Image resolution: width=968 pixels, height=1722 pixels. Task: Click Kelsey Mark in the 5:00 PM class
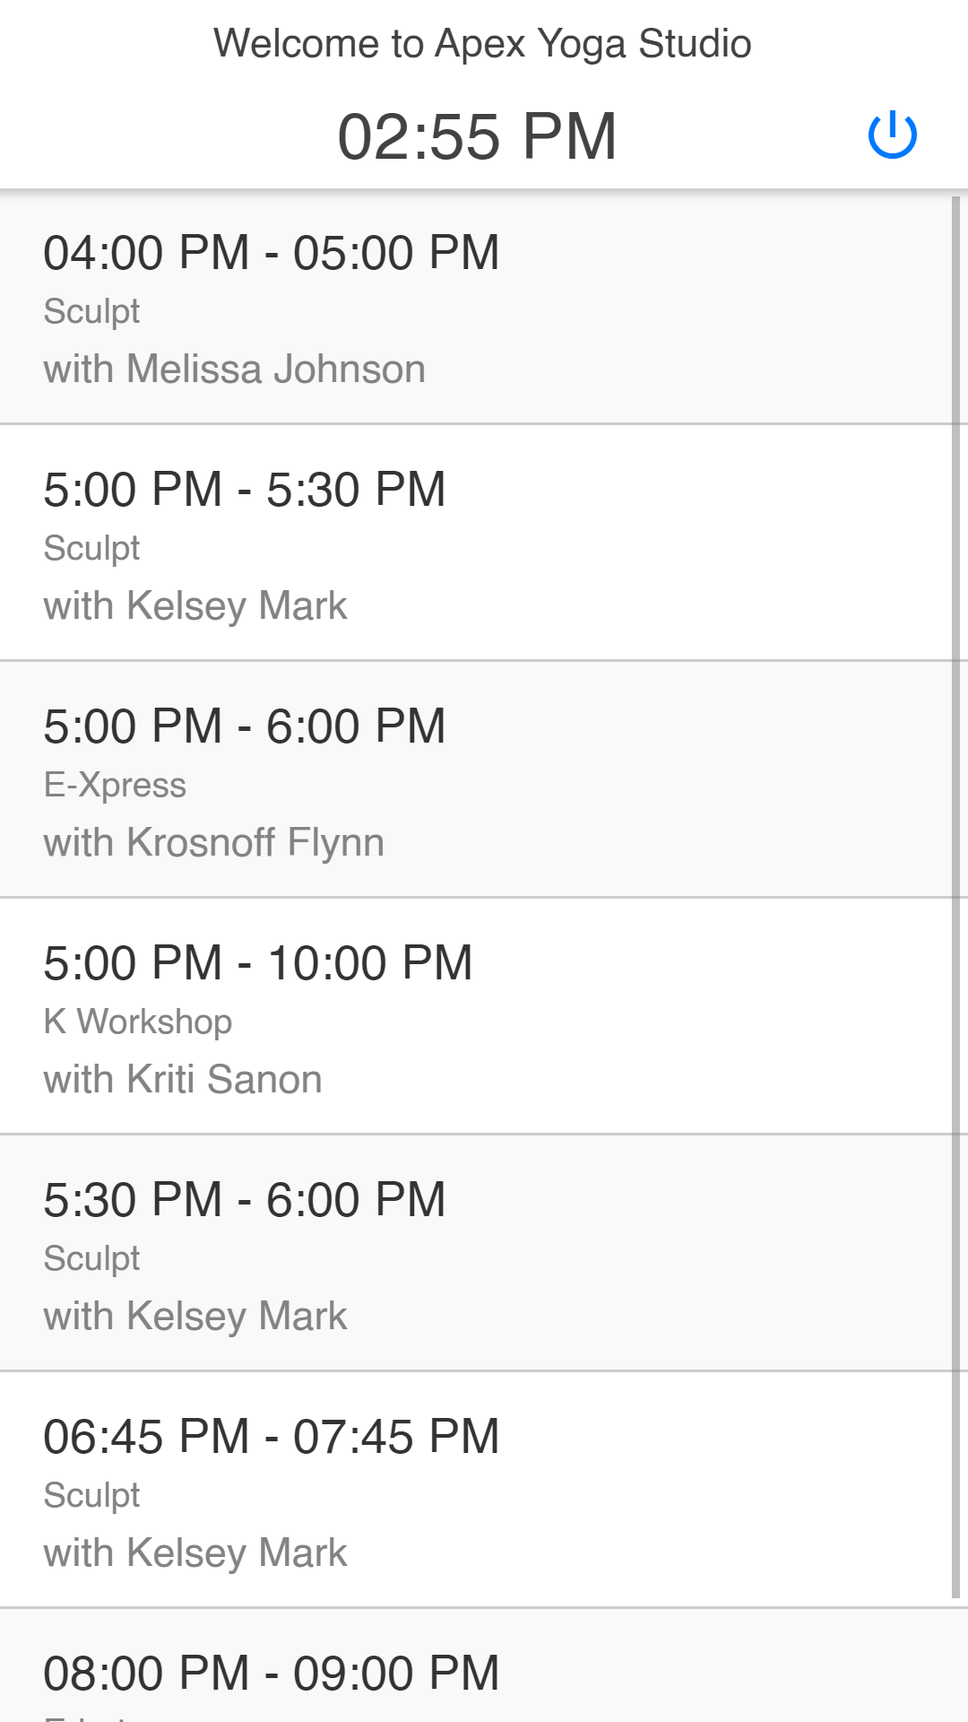(195, 606)
